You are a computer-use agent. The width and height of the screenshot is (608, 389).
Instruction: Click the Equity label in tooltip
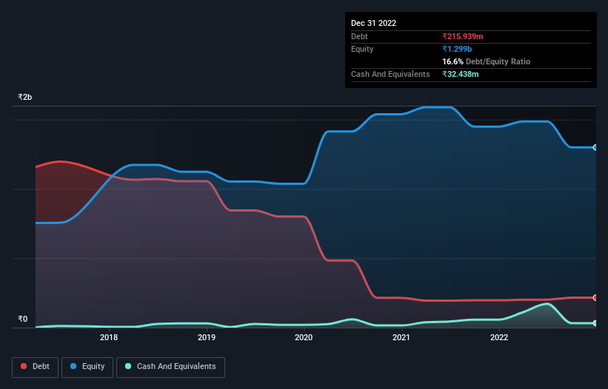click(x=362, y=49)
